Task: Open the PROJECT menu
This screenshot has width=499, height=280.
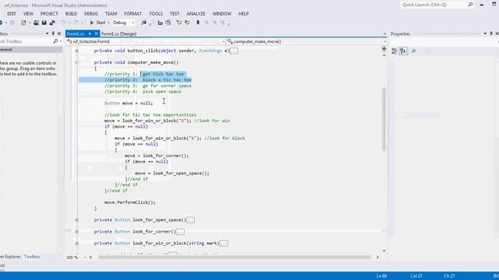Action: coord(49,14)
